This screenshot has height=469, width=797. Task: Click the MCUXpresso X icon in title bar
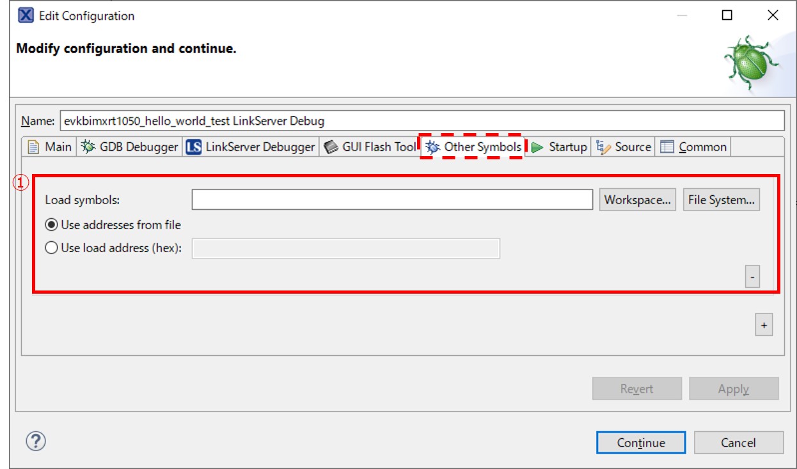click(x=26, y=15)
